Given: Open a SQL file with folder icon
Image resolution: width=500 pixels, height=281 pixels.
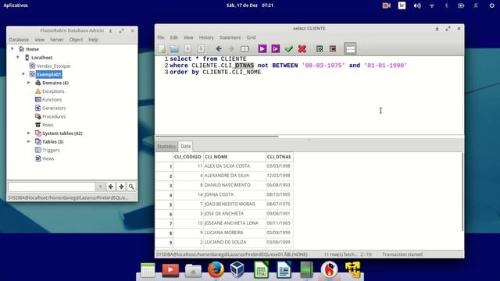Looking at the screenshot, I should tap(174, 48).
